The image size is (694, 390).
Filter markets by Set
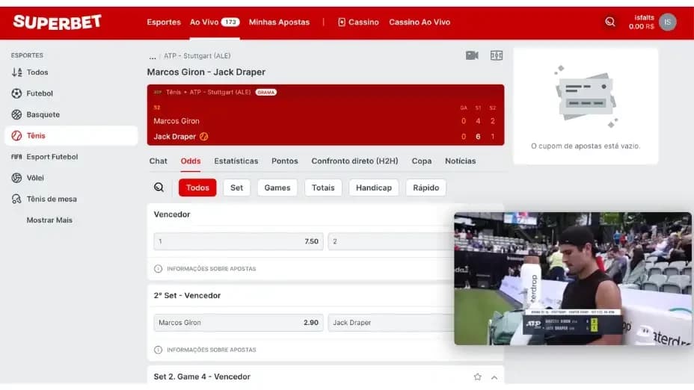(236, 188)
